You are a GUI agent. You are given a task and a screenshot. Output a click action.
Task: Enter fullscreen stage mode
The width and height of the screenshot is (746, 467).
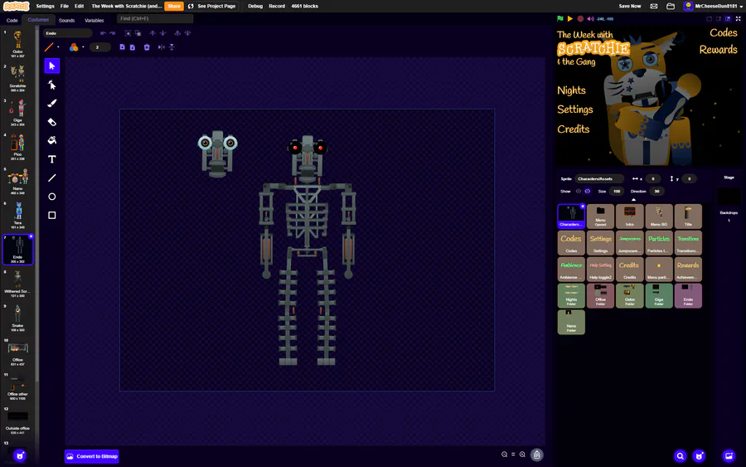[738, 18]
